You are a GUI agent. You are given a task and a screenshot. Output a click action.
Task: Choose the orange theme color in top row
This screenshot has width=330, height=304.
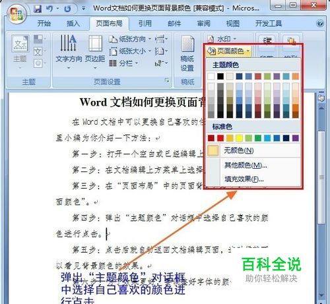coord(296,76)
